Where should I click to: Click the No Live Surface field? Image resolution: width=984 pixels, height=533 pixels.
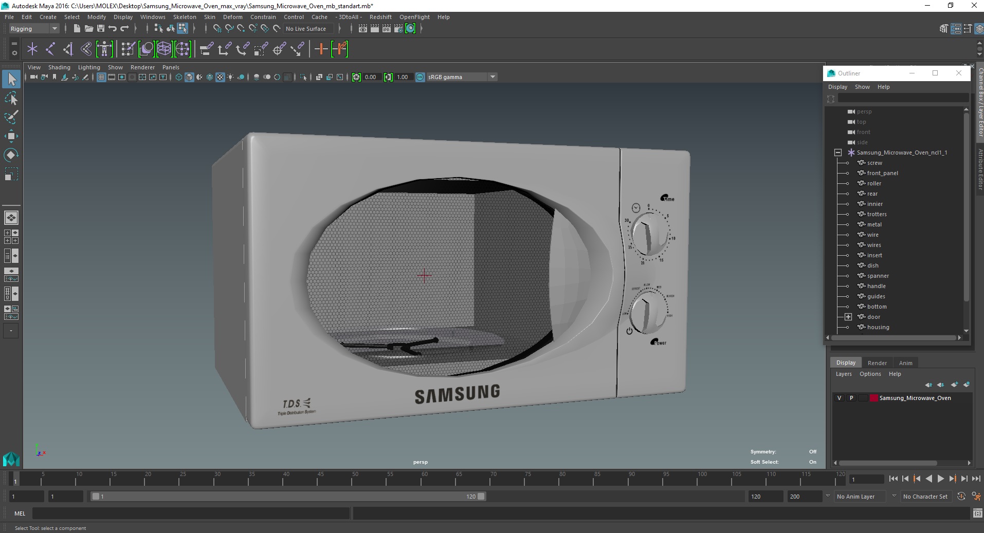click(x=309, y=29)
